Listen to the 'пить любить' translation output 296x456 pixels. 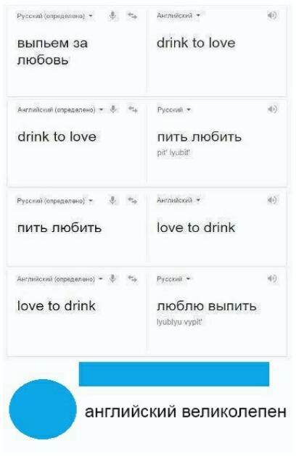(273, 109)
